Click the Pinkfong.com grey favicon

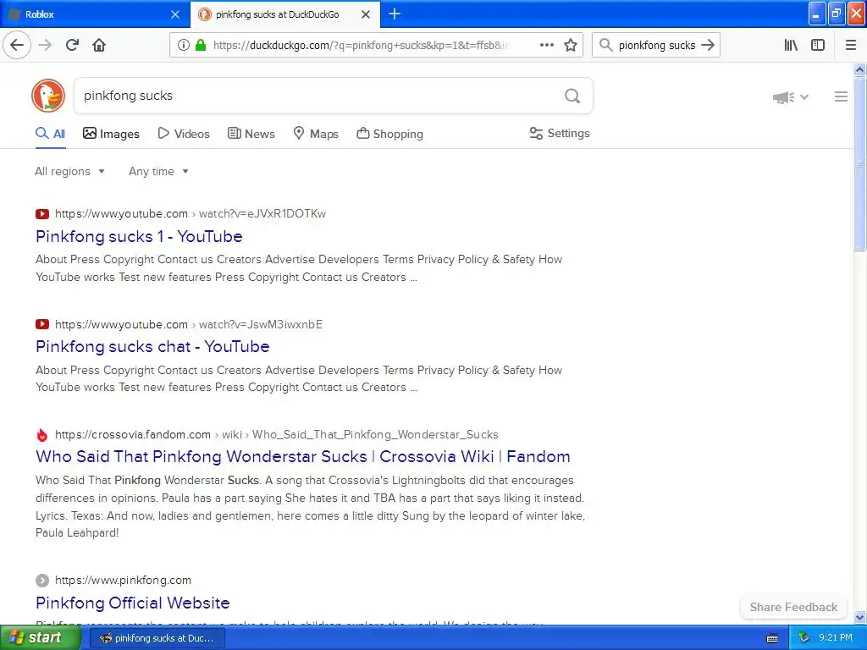[42, 581]
